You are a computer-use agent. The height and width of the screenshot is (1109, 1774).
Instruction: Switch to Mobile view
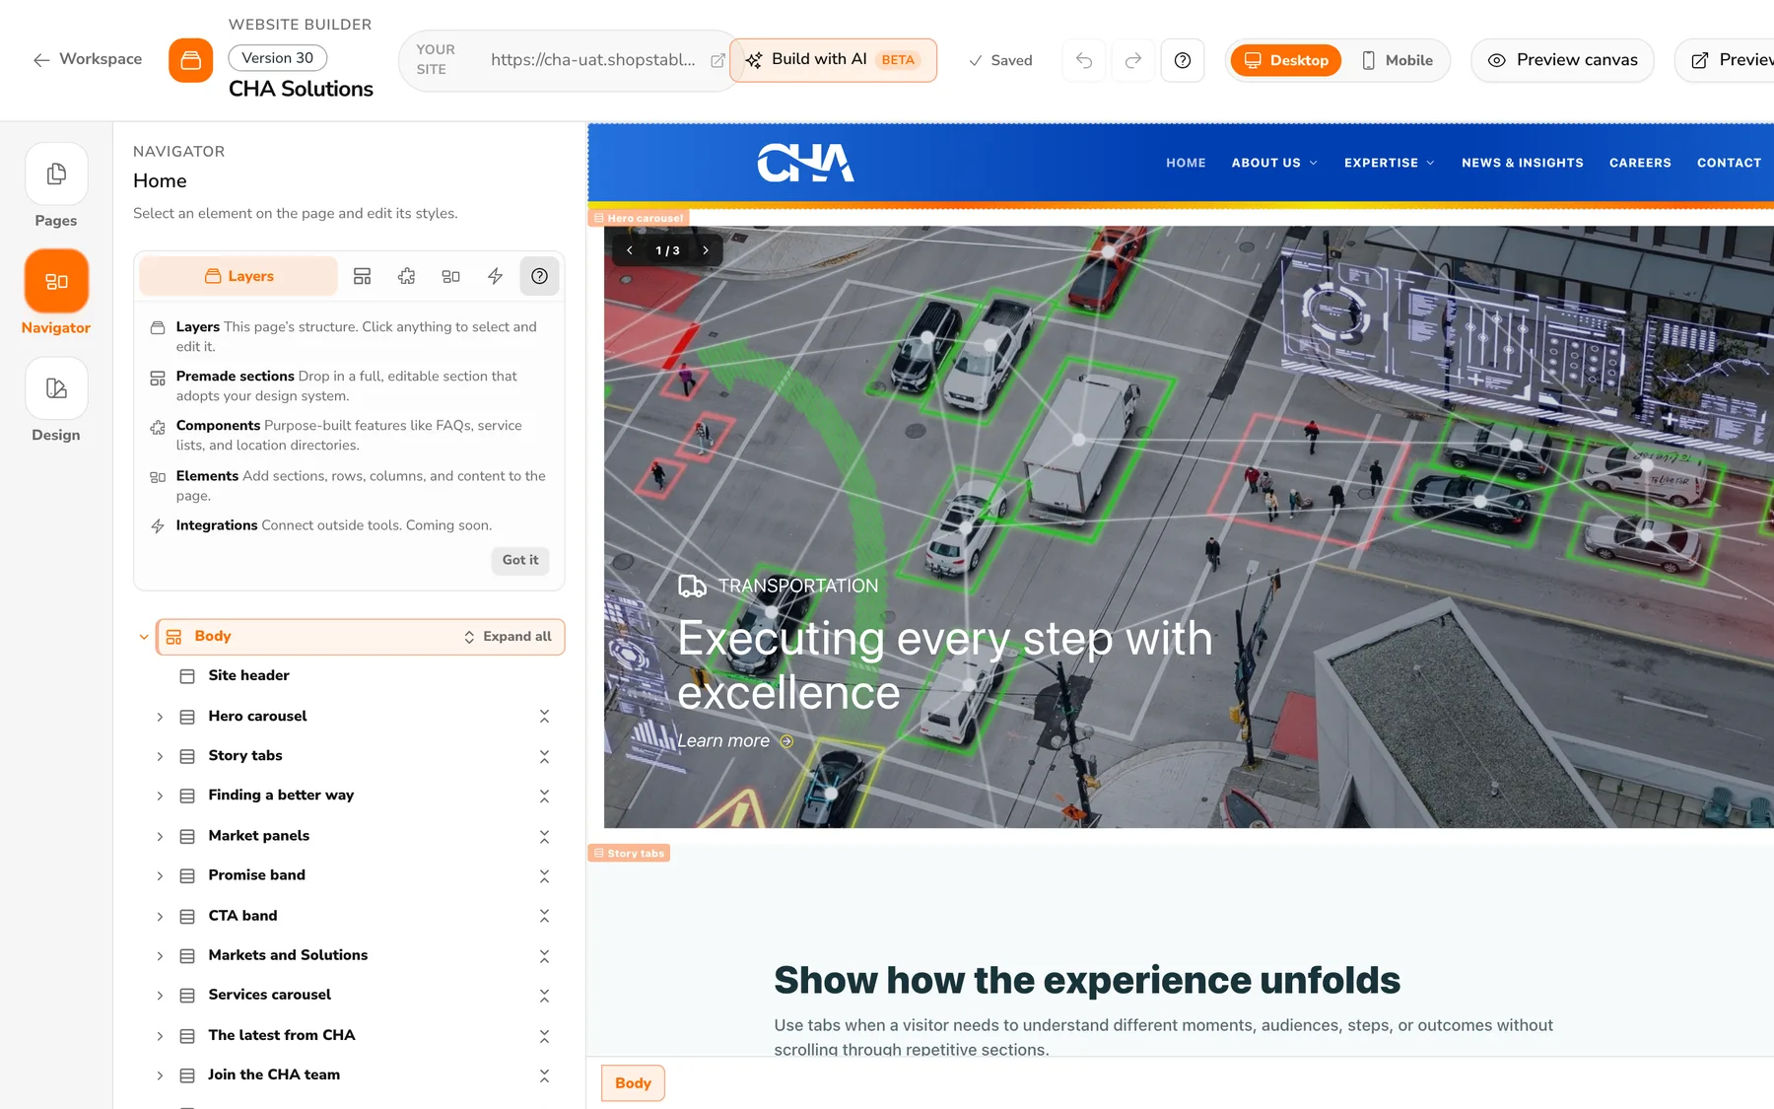pos(1398,60)
